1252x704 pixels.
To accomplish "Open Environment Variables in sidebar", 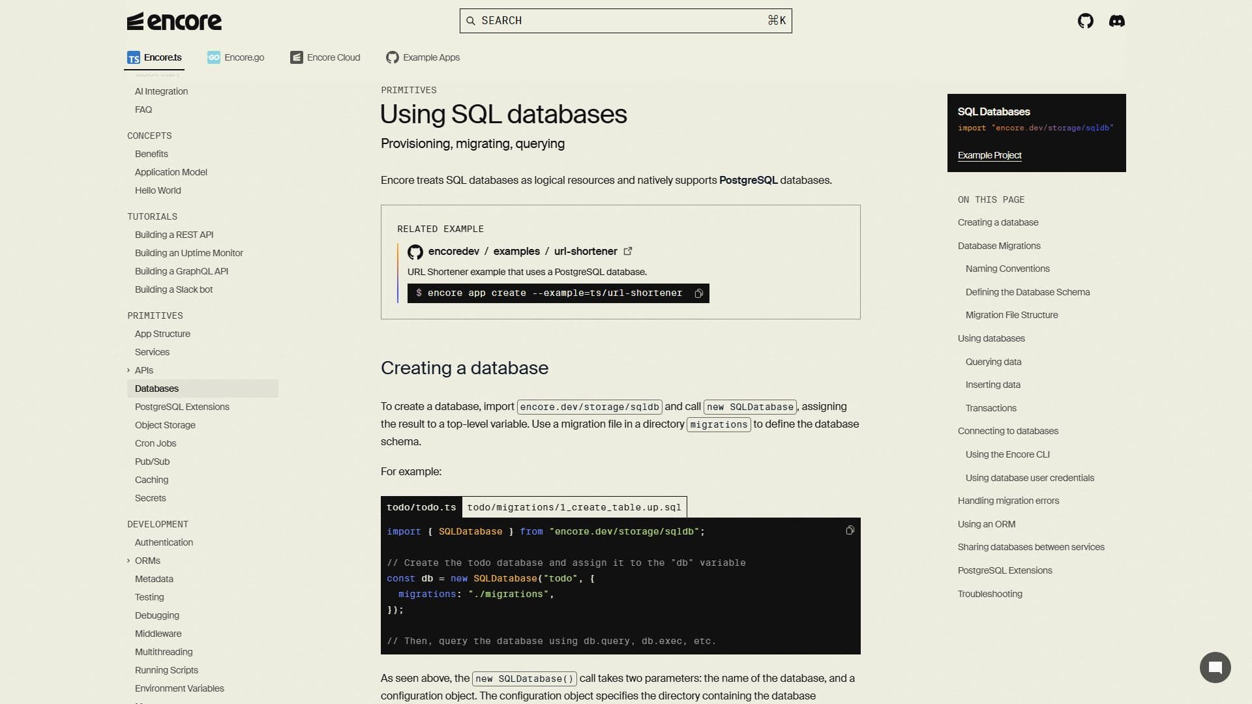I will click(179, 688).
